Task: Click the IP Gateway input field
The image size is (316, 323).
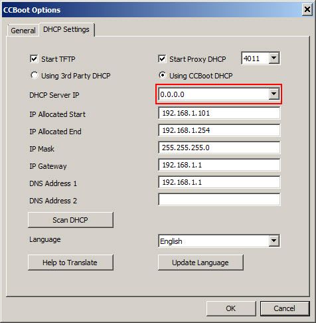Action: click(219, 165)
